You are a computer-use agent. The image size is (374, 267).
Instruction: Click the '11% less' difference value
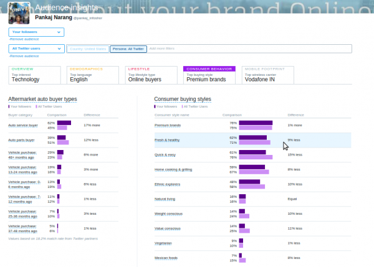tap(295, 228)
